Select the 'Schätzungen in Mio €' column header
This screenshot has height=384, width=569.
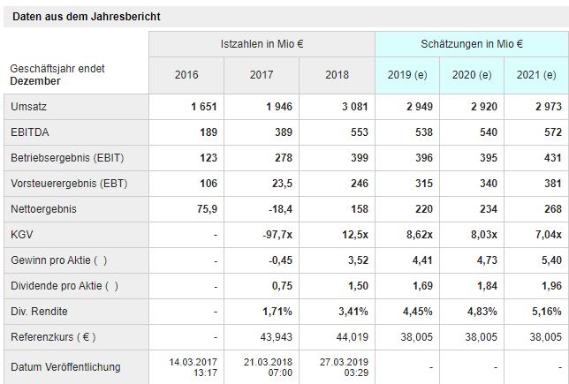click(470, 43)
